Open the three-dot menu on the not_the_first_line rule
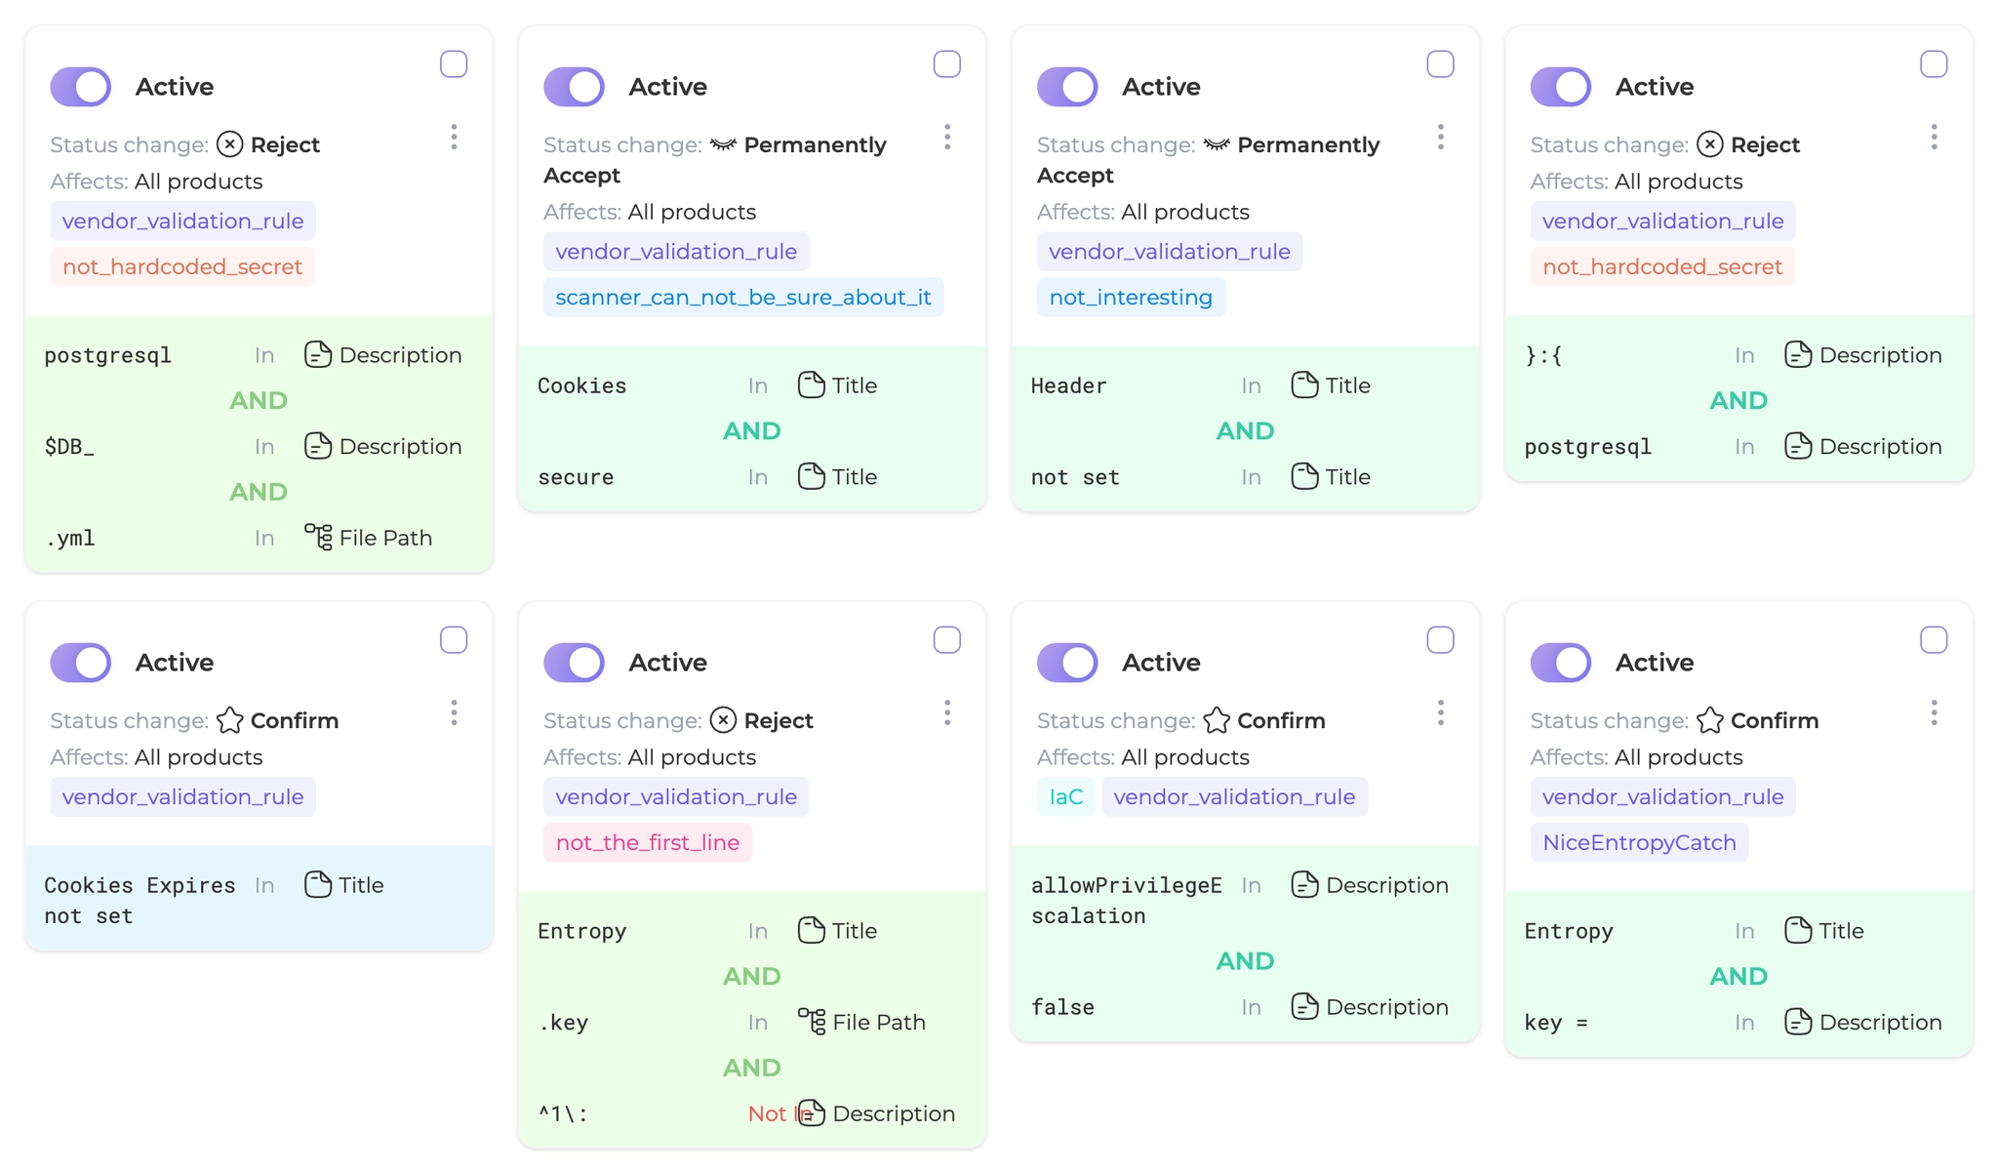 tap(947, 713)
